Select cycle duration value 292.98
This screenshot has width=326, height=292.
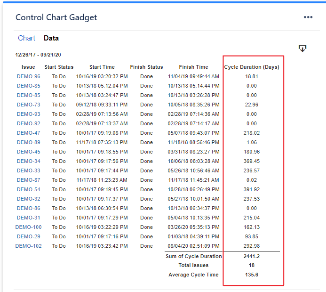[252, 246]
